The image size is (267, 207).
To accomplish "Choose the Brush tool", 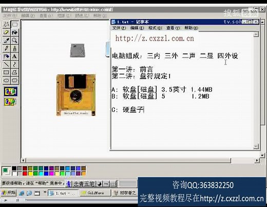I will (15, 48).
